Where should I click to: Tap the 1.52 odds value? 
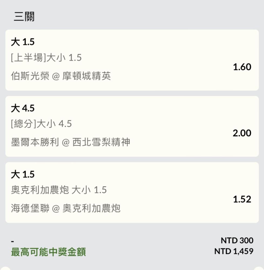(242, 199)
